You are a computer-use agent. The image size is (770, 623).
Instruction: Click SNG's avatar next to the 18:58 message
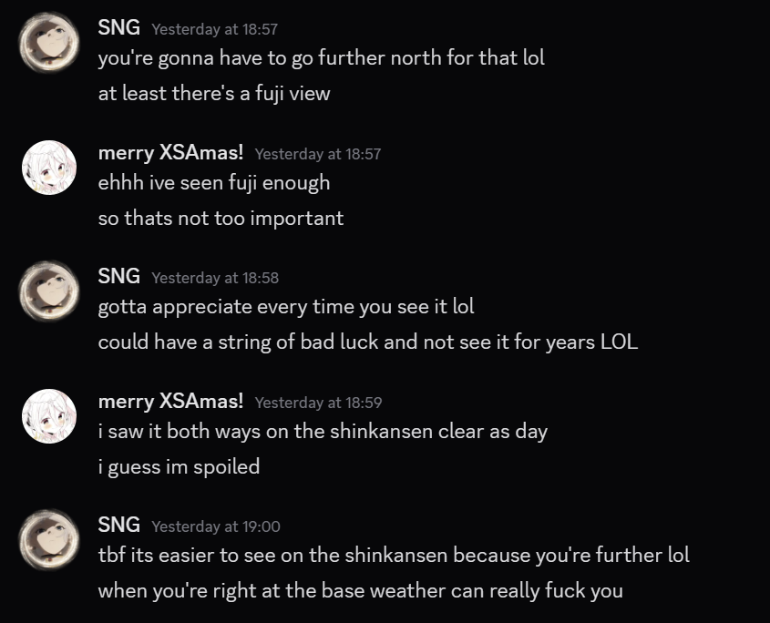coord(48,291)
